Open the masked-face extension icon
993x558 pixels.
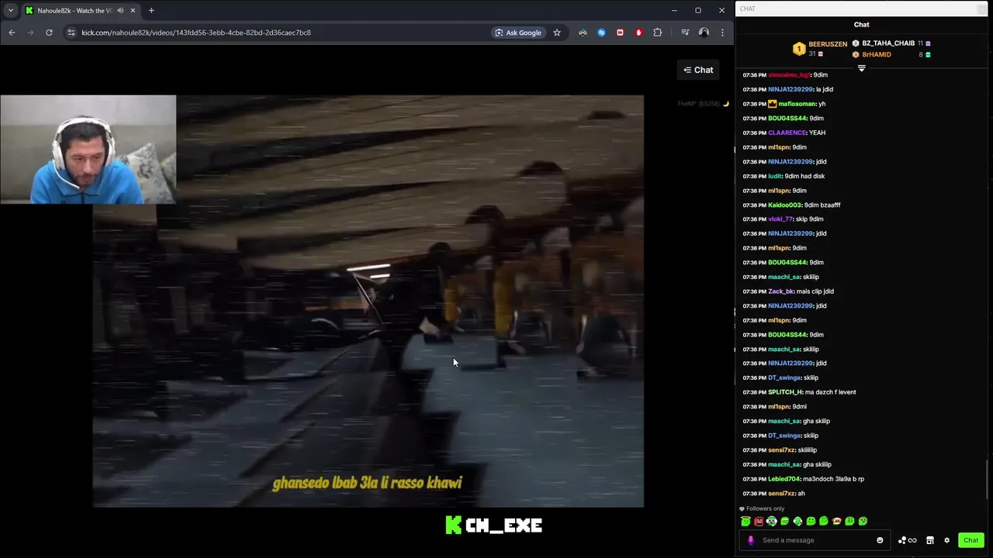[x=583, y=33]
